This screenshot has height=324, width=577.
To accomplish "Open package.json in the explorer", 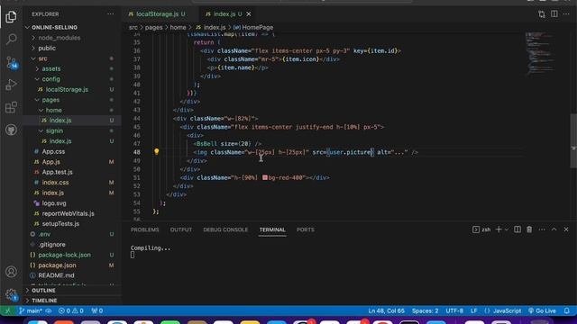I will [57, 265].
